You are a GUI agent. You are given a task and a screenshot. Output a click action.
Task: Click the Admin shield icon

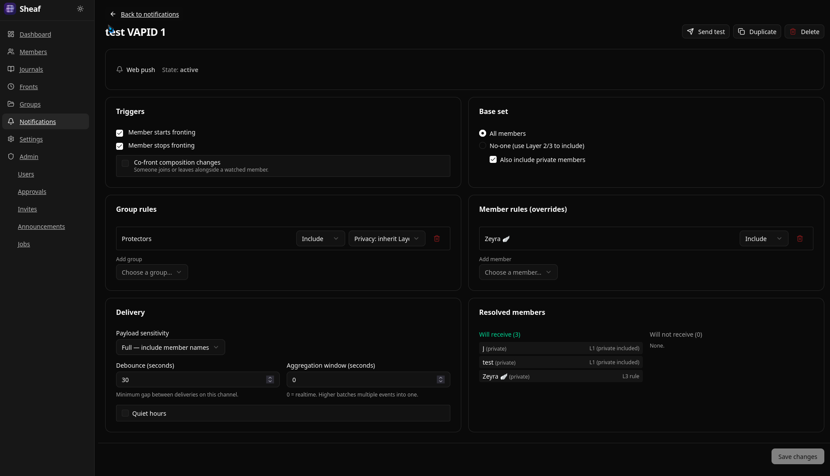pyautogui.click(x=11, y=156)
